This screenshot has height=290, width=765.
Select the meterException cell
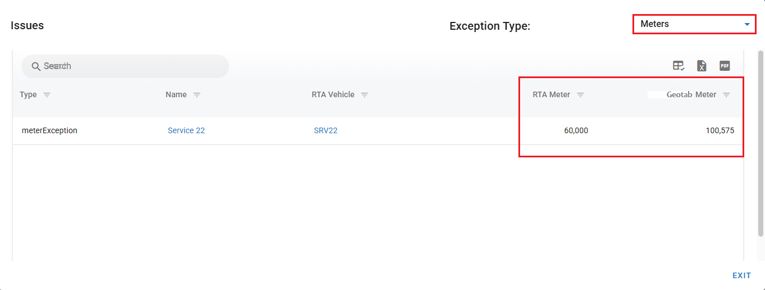click(49, 130)
